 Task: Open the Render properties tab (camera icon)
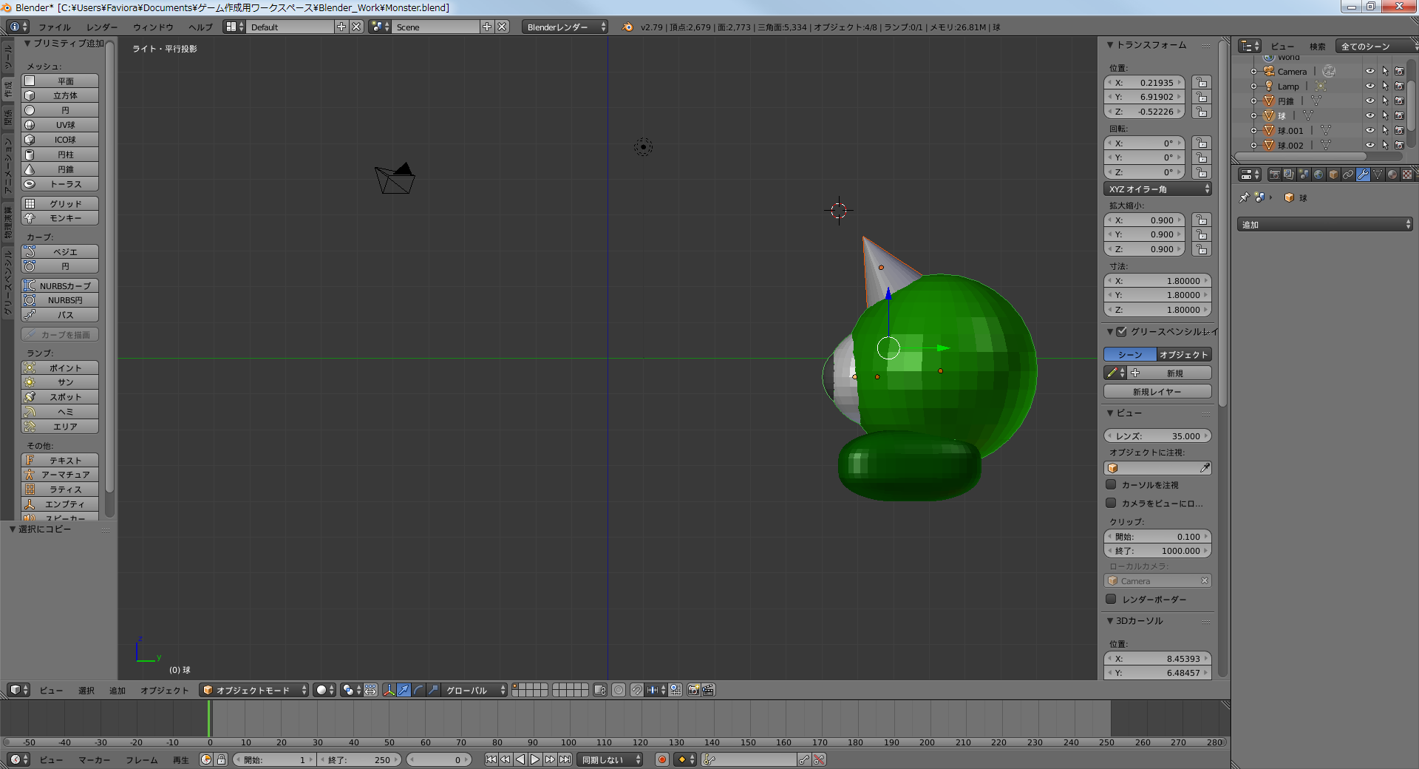pos(1275,175)
